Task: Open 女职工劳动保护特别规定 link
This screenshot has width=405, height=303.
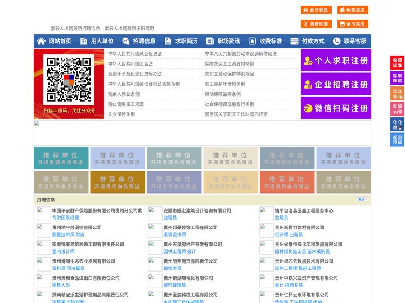Action: [229, 74]
